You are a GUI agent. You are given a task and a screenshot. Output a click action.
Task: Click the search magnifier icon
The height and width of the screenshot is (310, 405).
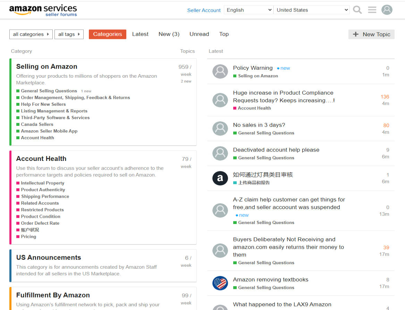(357, 10)
